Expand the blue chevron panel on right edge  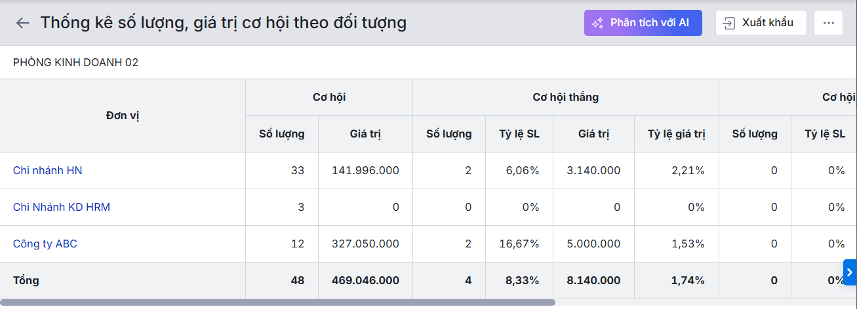coord(850,272)
